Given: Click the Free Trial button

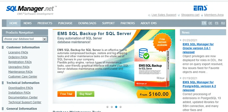Looking at the screenshot, I should point(66,94).
